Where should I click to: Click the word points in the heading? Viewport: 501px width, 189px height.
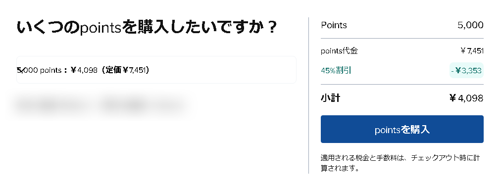point(100,29)
